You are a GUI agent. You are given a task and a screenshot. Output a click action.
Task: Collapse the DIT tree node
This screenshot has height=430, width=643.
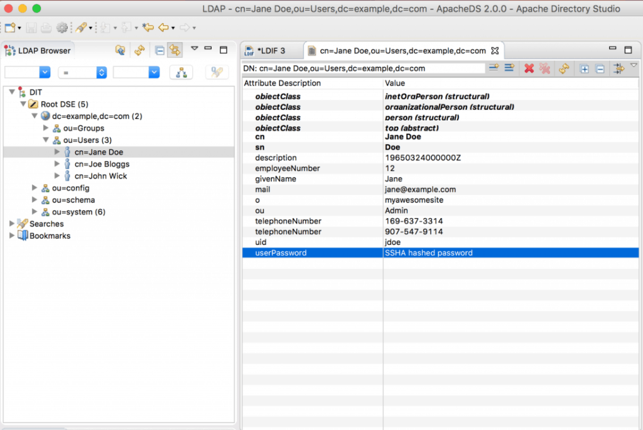(12, 92)
